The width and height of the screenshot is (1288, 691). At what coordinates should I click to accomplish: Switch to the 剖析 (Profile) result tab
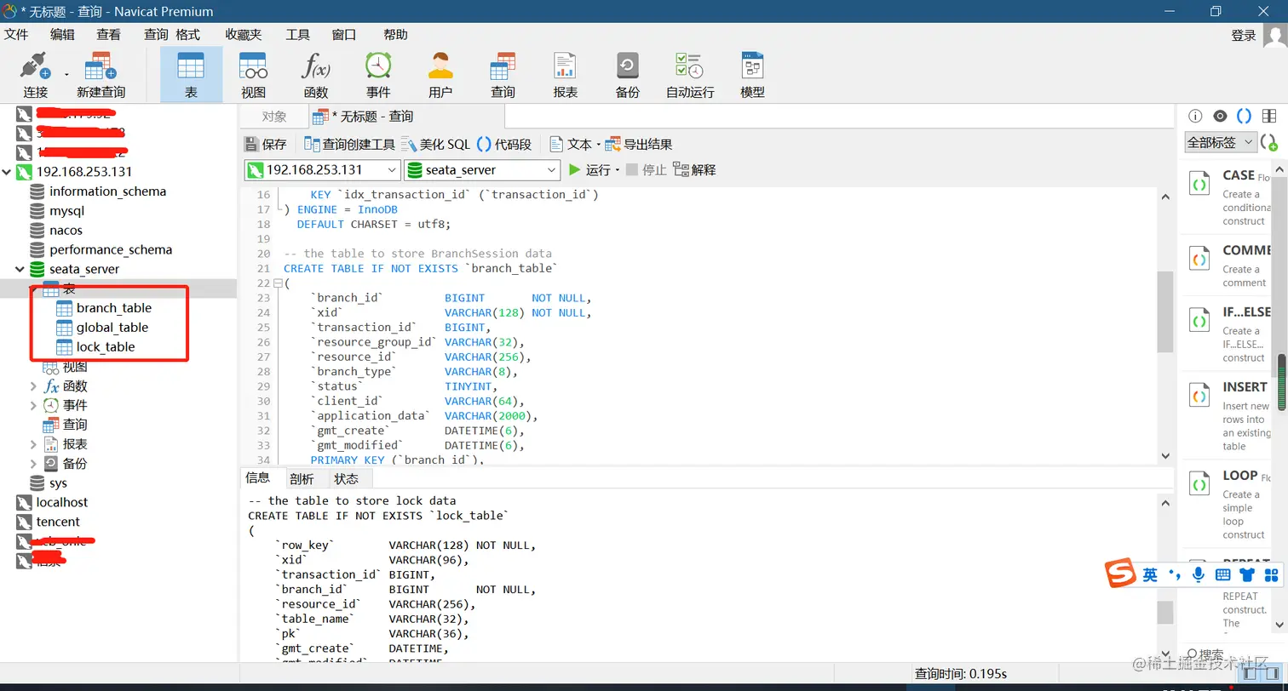[302, 479]
